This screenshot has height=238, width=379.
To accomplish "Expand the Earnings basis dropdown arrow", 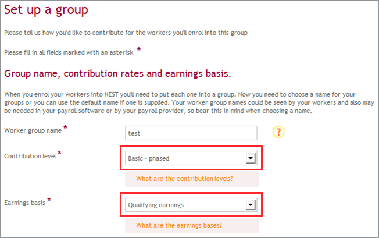I will 251,205.
